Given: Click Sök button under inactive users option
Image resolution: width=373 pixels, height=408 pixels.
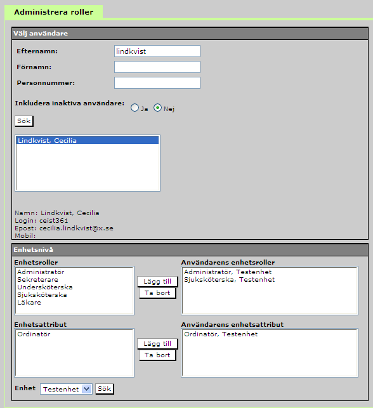Looking at the screenshot, I should (24, 121).
